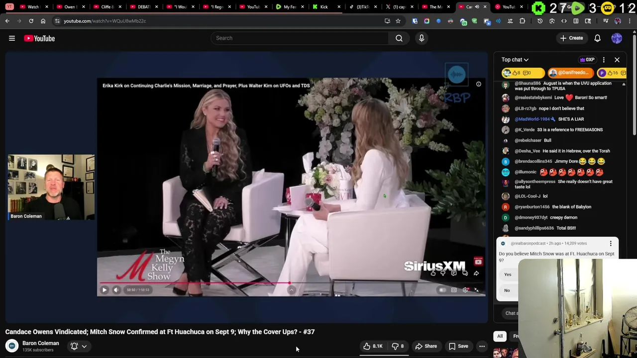637x358 pixels.
Task: Open live chat three-dot options menu
Action: [x=604, y=60]
